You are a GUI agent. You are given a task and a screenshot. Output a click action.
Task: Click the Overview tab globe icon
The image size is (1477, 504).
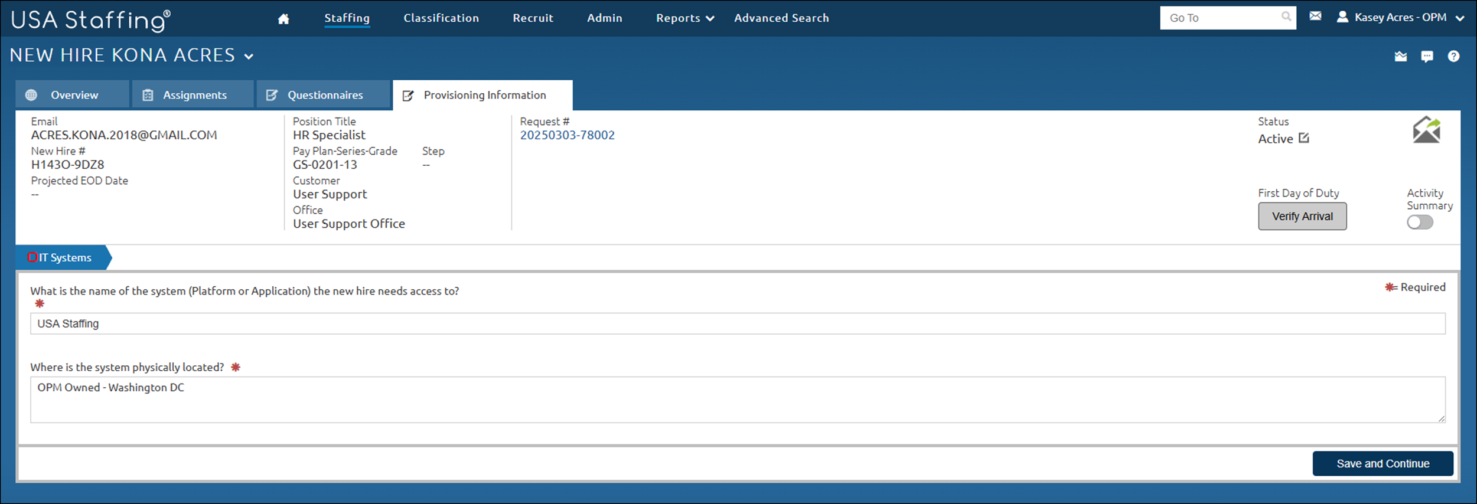click(31, 95)
